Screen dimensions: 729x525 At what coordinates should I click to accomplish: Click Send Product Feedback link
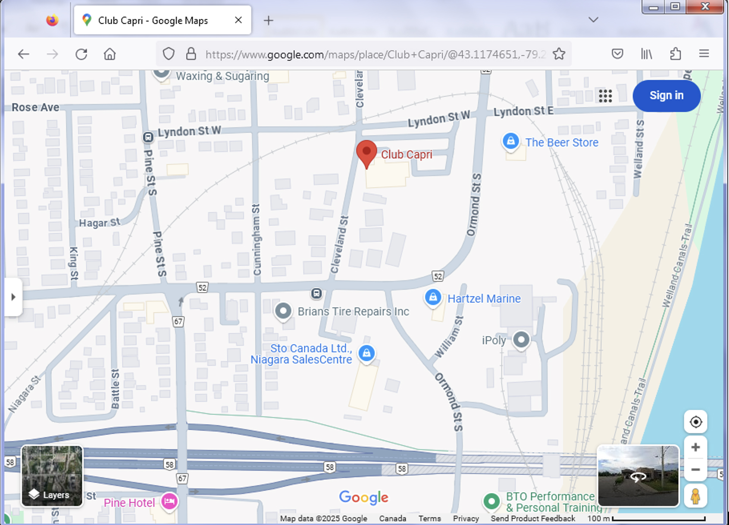click(x=533, y=519)
